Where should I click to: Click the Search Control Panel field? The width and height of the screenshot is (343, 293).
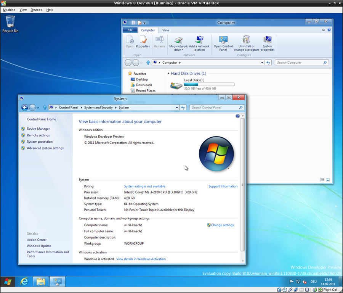217,108
